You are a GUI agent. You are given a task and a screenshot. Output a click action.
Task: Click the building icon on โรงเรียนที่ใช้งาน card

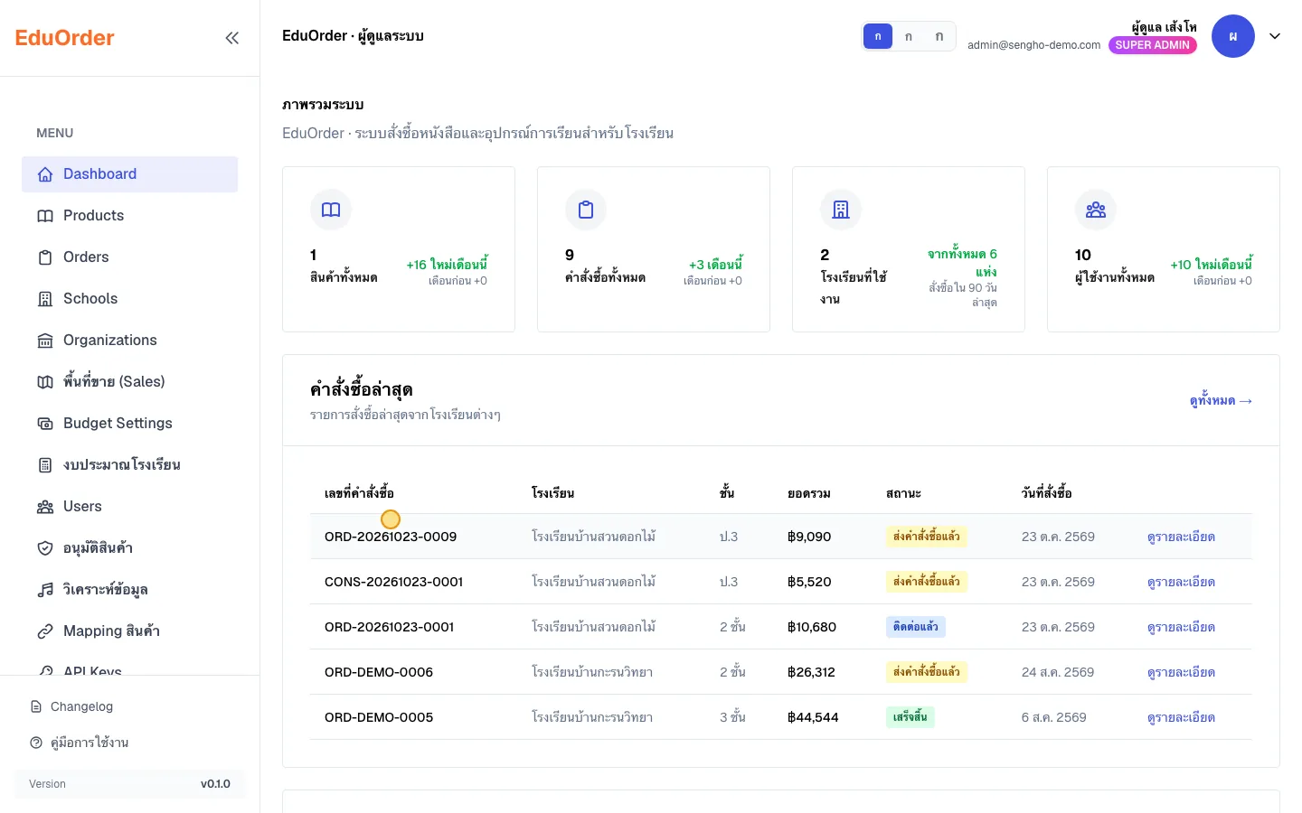(841, 210)
